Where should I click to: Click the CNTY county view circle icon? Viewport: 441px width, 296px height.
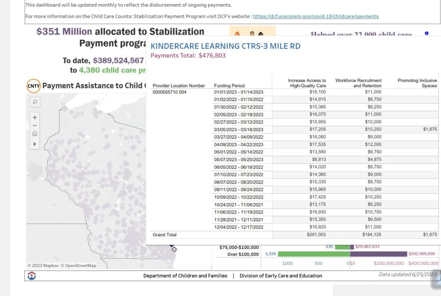34,86
